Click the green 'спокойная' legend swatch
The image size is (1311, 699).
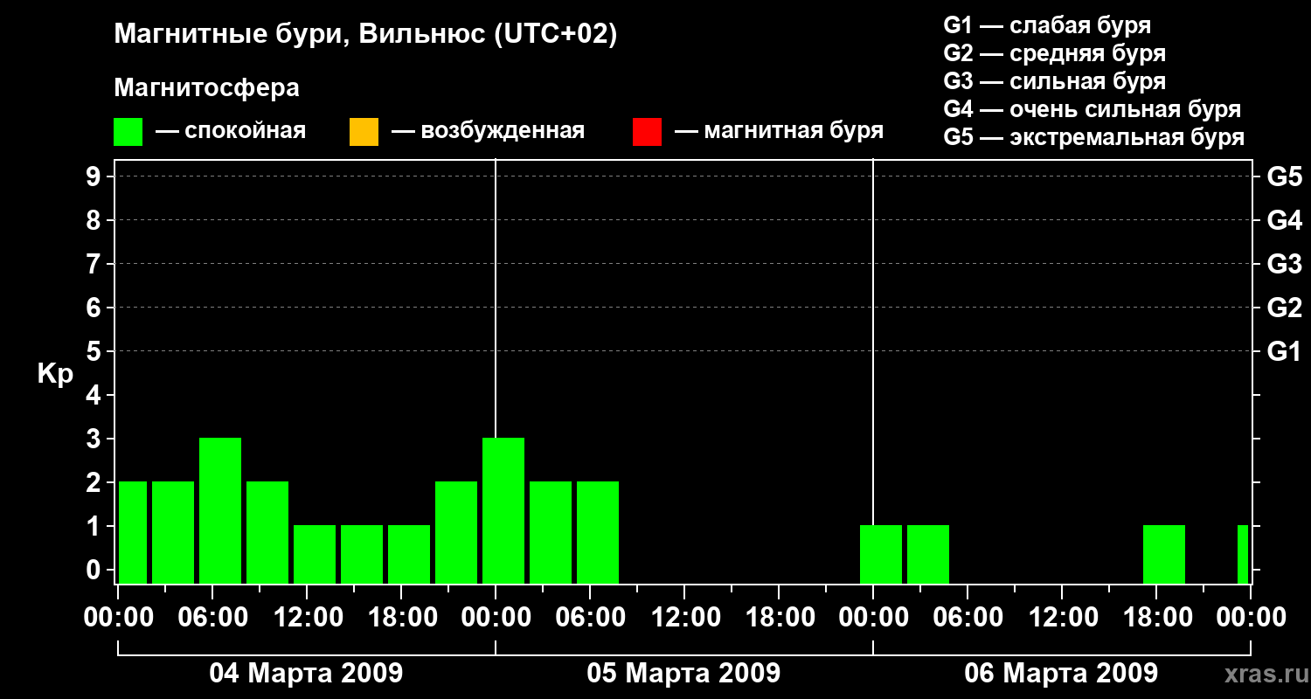pos(128,132)
